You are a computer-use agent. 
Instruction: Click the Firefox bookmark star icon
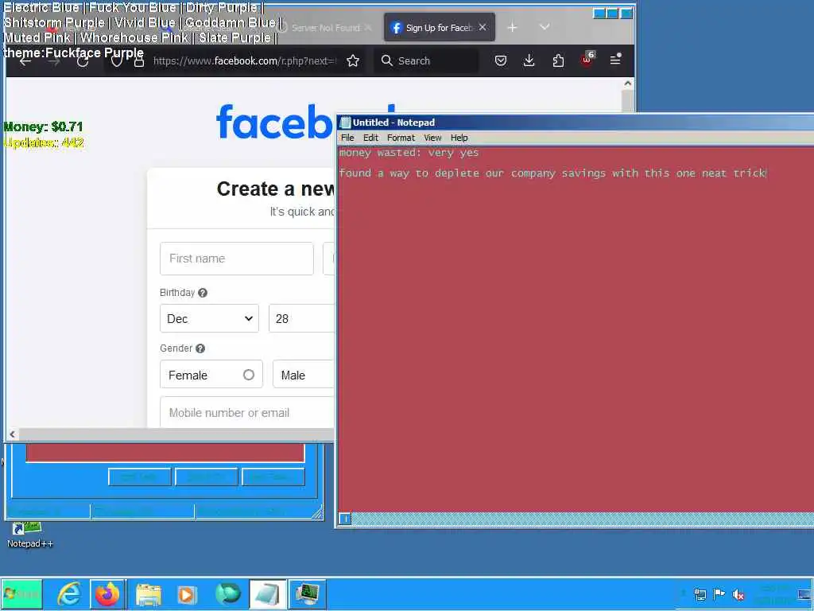click(353, 60)
